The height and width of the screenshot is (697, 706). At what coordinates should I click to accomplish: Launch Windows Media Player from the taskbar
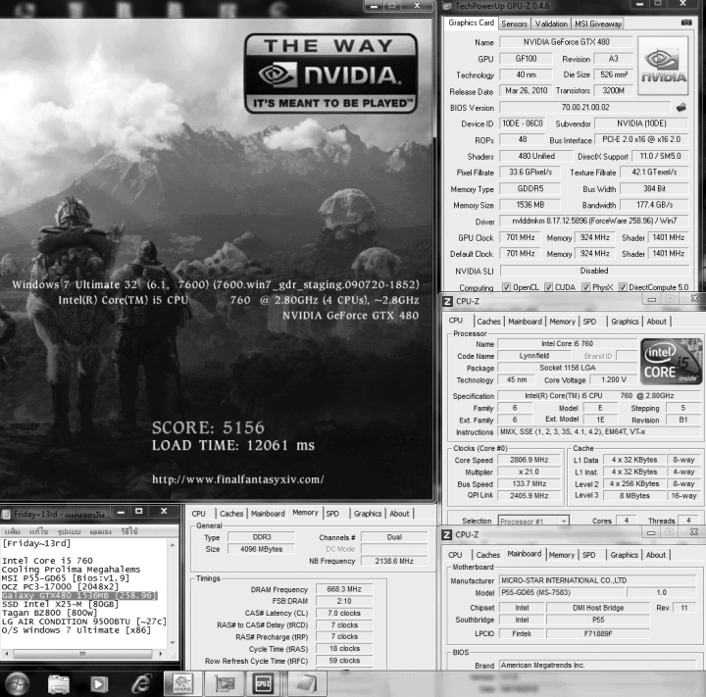[99, 684]
